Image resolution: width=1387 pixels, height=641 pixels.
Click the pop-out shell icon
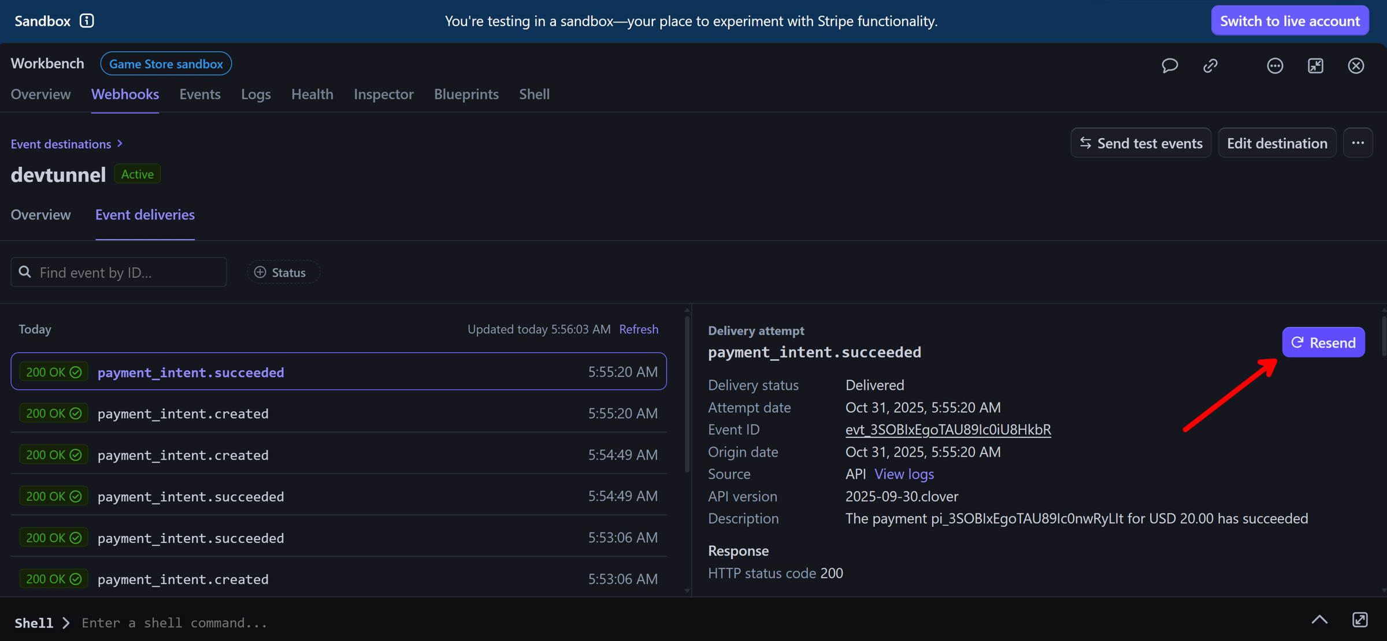[1360, 620]
